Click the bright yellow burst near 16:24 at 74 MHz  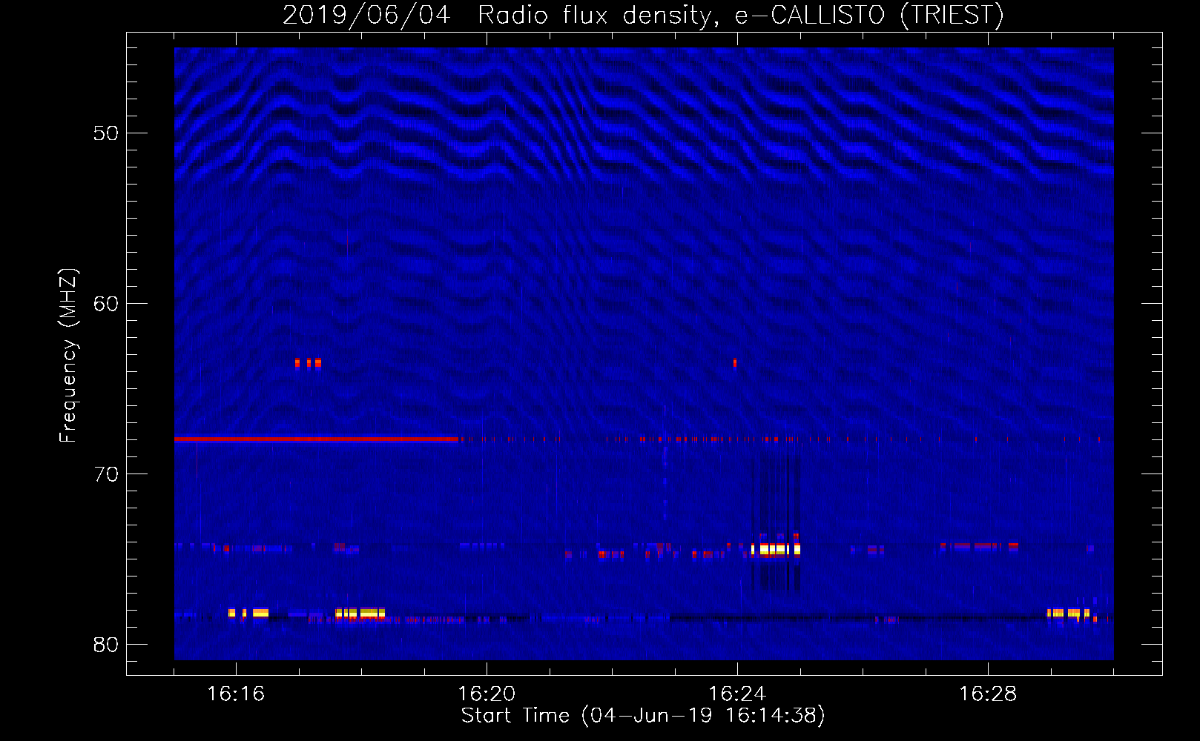pos(776,549)
